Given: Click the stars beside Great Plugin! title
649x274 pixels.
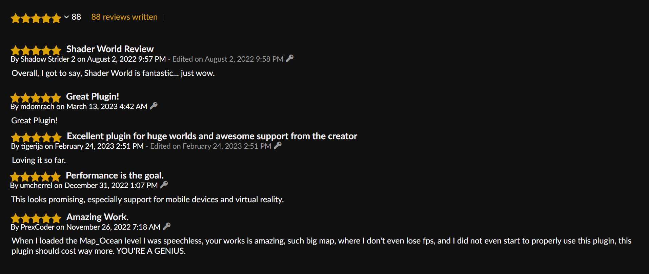Looking at the screenshot, I should point(36,98).
